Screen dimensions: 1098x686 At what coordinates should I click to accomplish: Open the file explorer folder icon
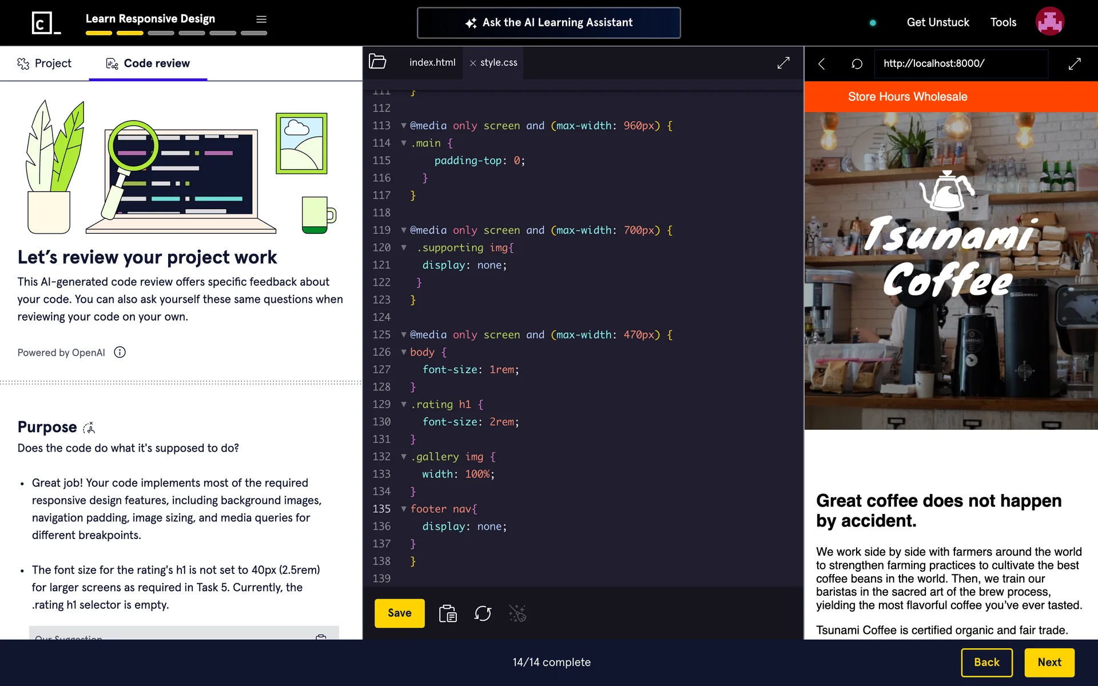point(377,62)
